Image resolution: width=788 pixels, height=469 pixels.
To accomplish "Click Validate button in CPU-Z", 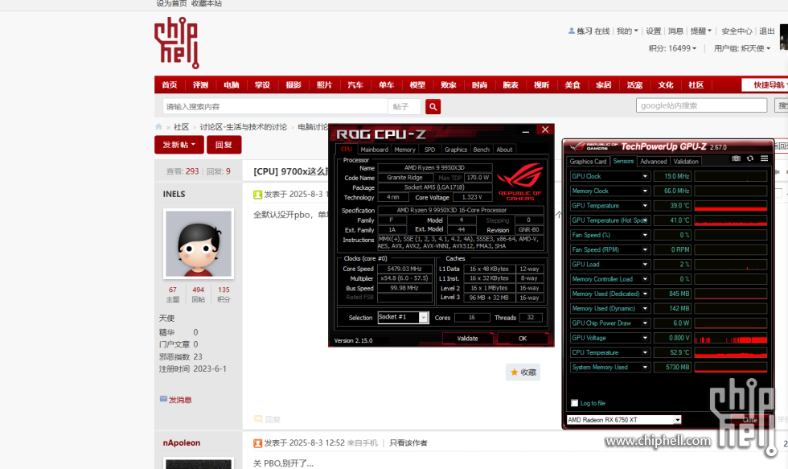I will coord(467,339).
